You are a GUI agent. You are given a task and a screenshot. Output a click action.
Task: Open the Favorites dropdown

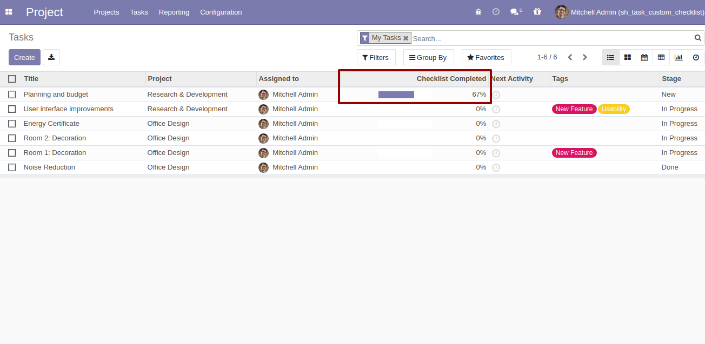coord(486,57)
